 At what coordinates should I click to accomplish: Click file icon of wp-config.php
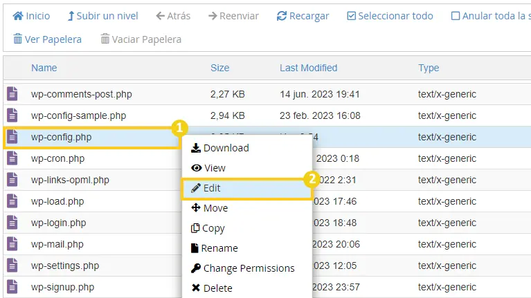click(12, 137)
